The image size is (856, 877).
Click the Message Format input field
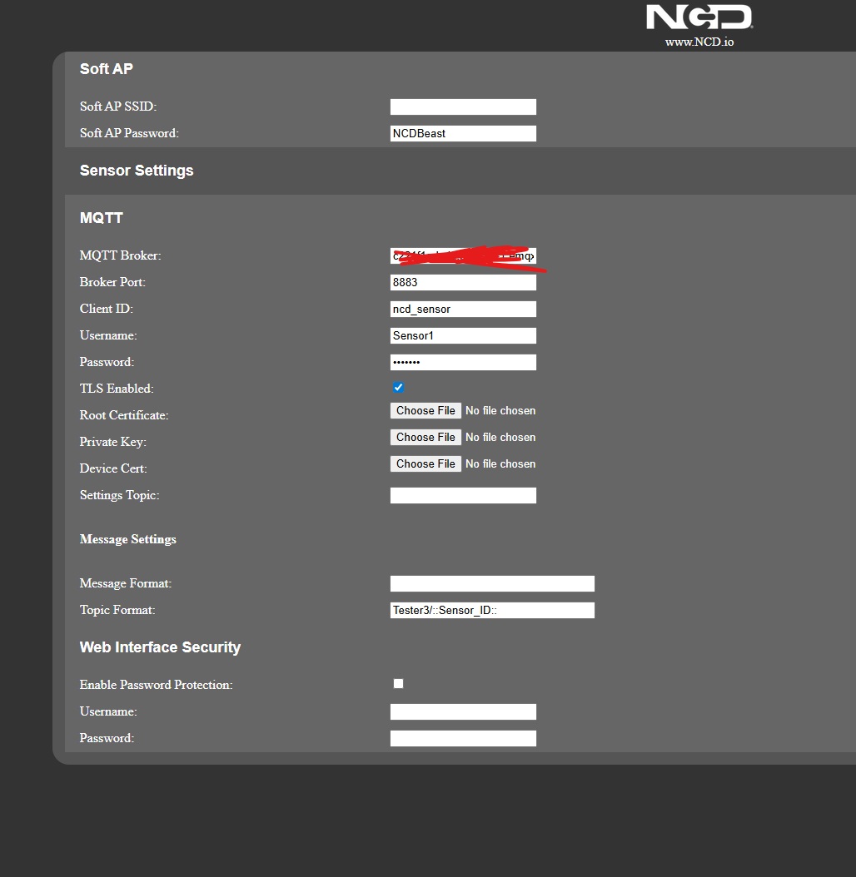tap(492, 583)
